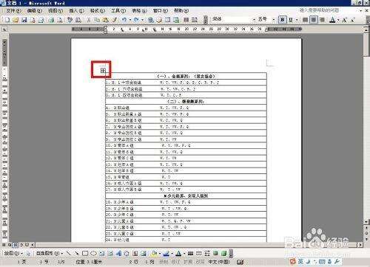Click the Insert Hyperlink globe icon
The image size is (370, 267).
[x=150, y=20]
